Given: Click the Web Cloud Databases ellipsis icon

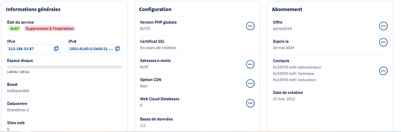Looking at the screenshot, I should click(x=250, y=103).
